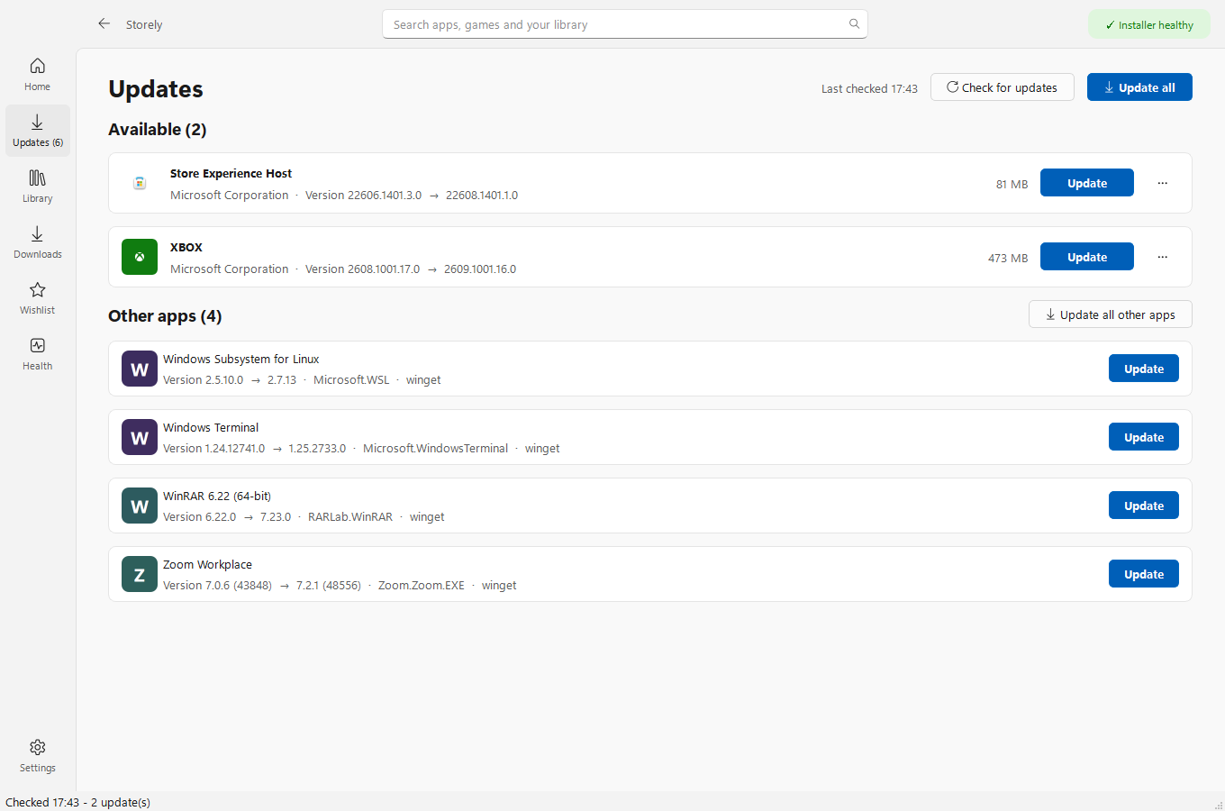Open Settings in the sidebar
Screen dimensions: 1225x811
coord(38,756)
